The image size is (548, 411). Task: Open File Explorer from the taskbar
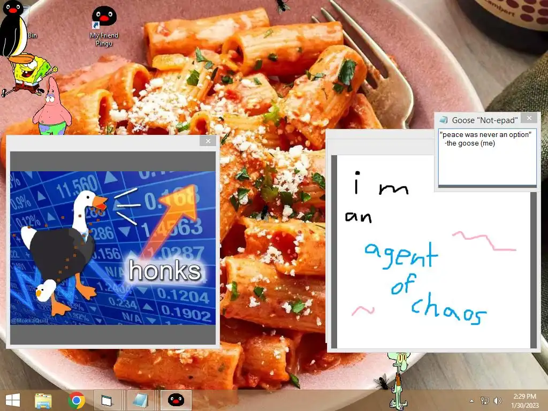click(x=43, y=400)
